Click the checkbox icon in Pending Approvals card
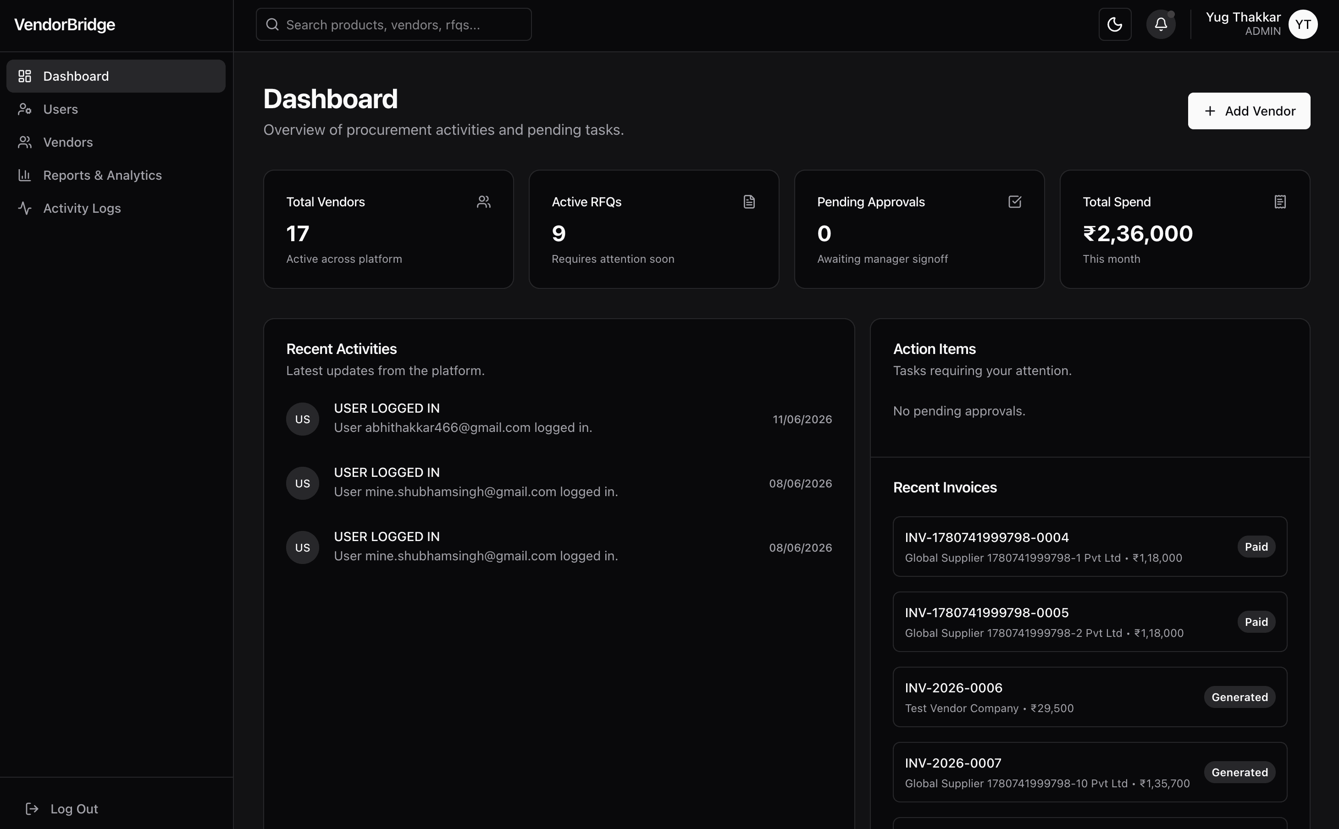The image size is (1339, 829). click(1014, 202)
